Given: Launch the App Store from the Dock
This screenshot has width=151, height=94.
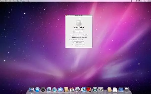Looking at the screenshot, I should tap(37, 90).
